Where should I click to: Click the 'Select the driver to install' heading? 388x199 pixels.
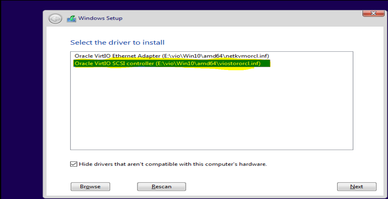(117, 43)
